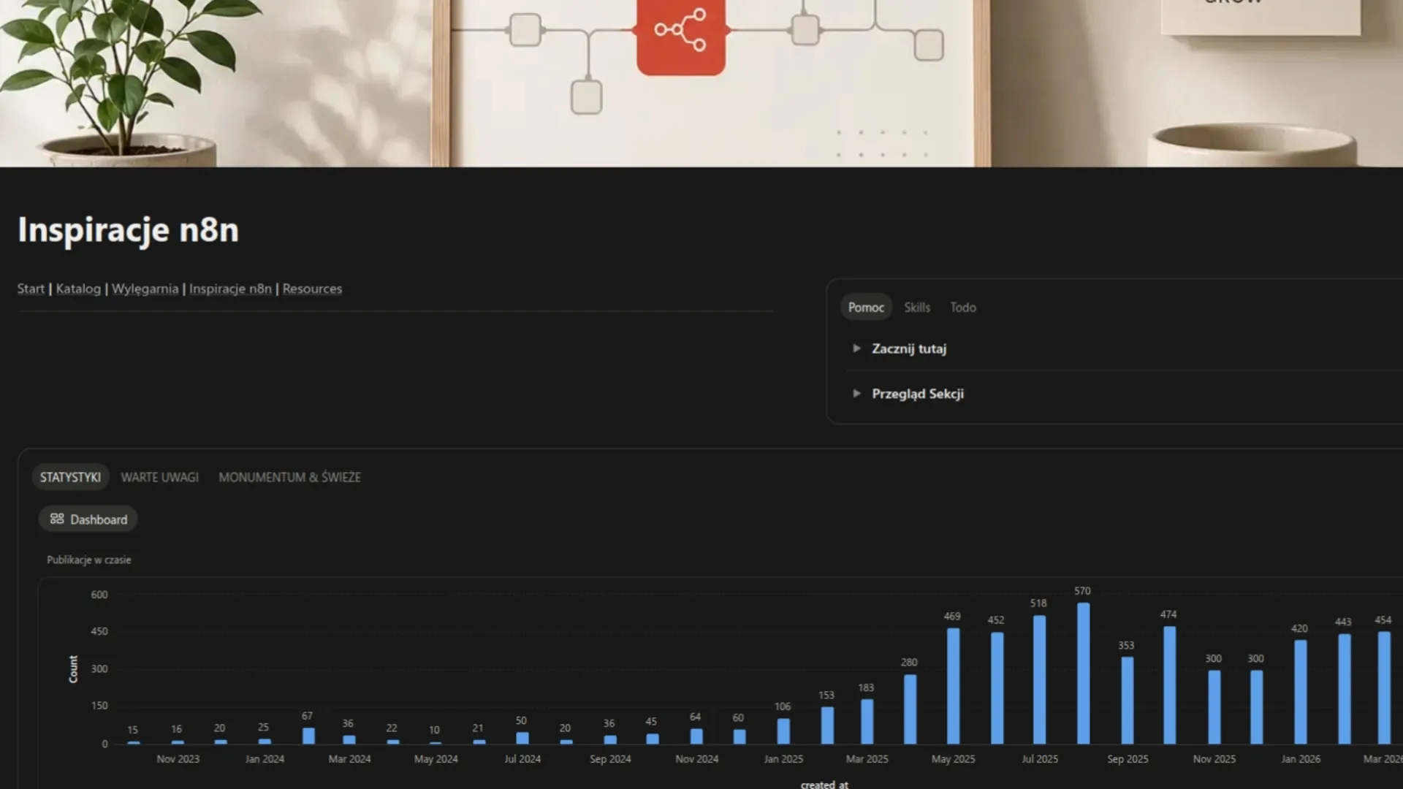Select the May 2025 bar labeled 469
Screen dimensions: 1403x789
(953, 685)
